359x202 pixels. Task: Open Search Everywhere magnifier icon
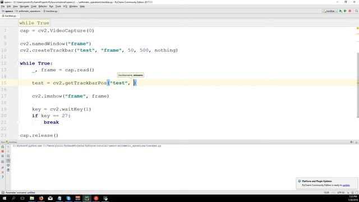[x=357, y=11]
